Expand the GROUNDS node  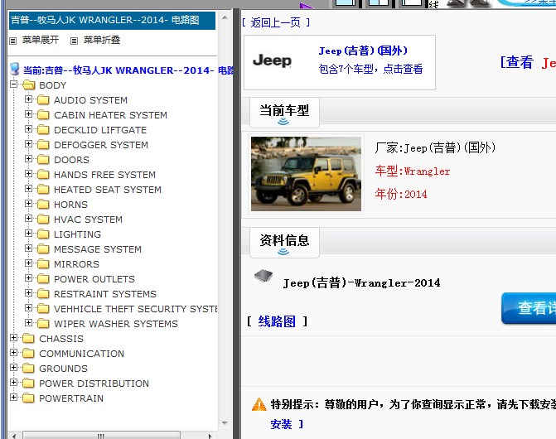click(x=14, y=368)
